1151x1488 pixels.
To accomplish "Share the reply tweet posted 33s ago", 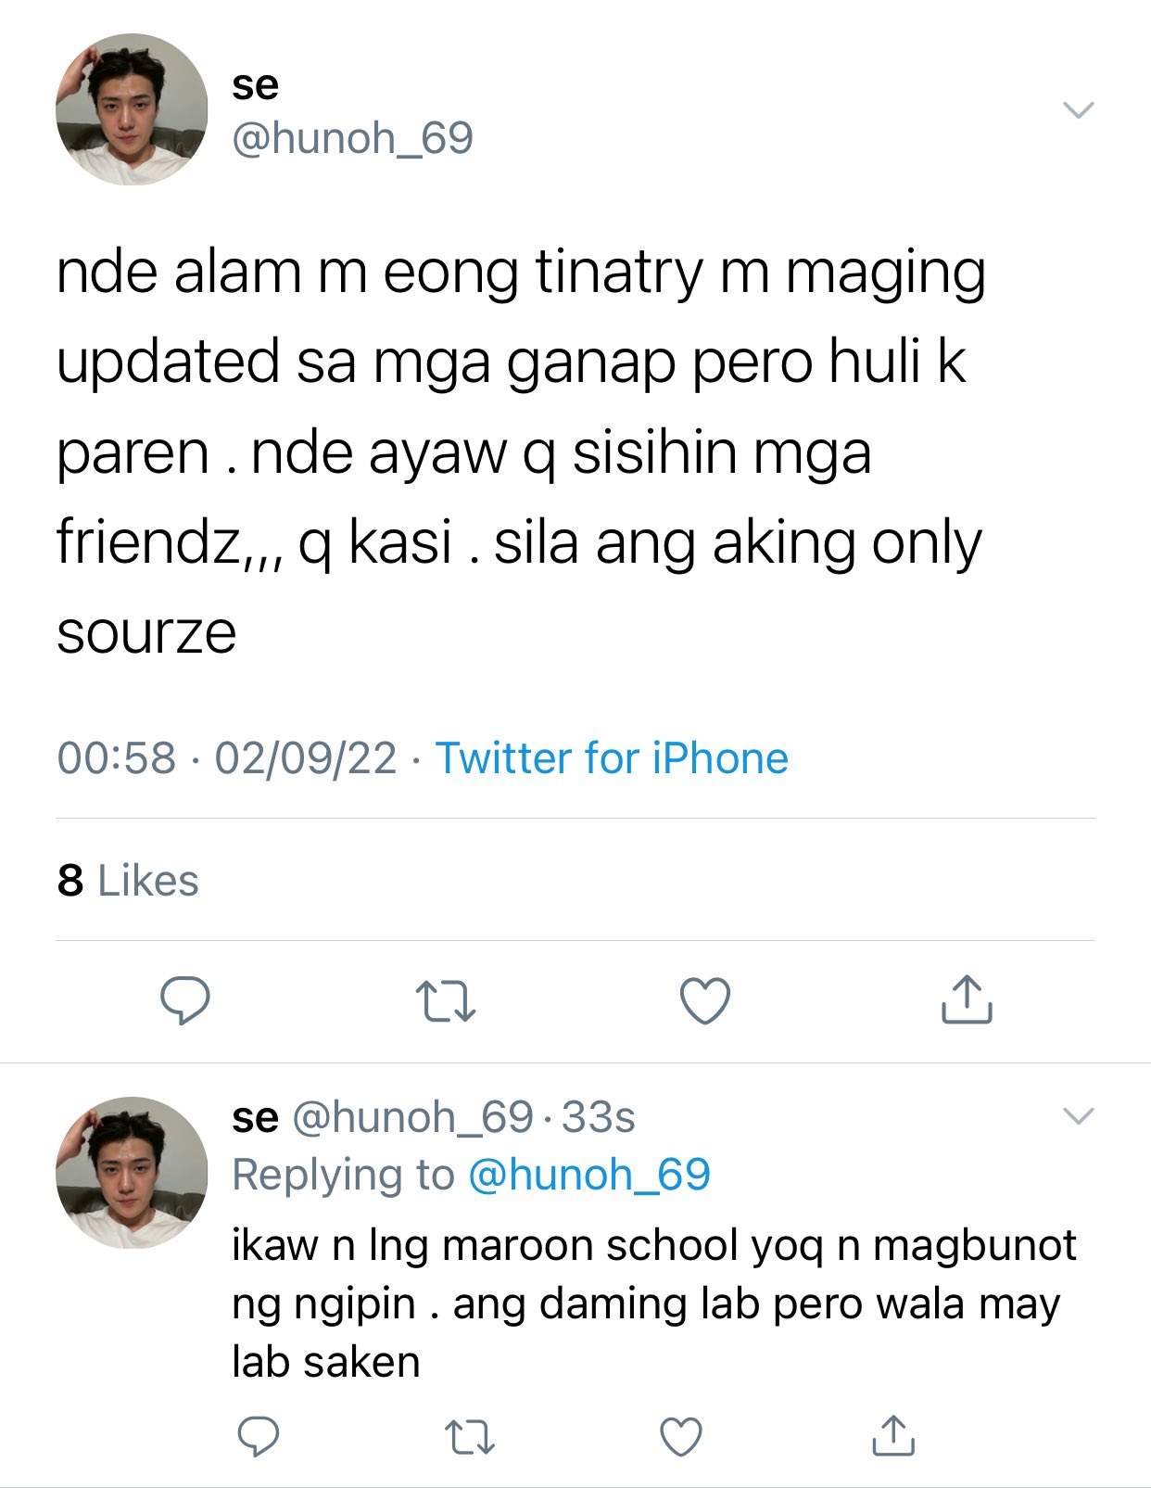I will click(x=893, y=1435).
